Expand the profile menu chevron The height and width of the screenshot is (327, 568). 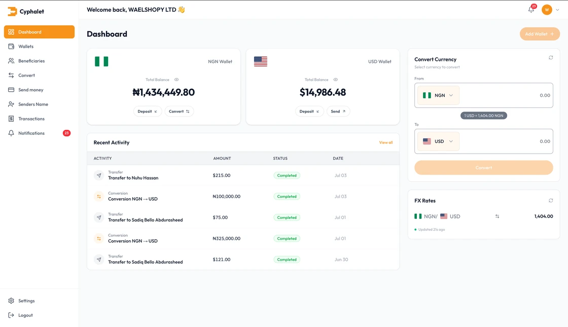(557, 10)
